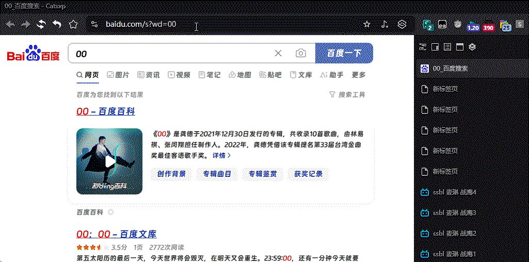Open site settings icon in address bar
This screenshot has width=529, height=262.
pyautogui.click(x=94, y=24)
